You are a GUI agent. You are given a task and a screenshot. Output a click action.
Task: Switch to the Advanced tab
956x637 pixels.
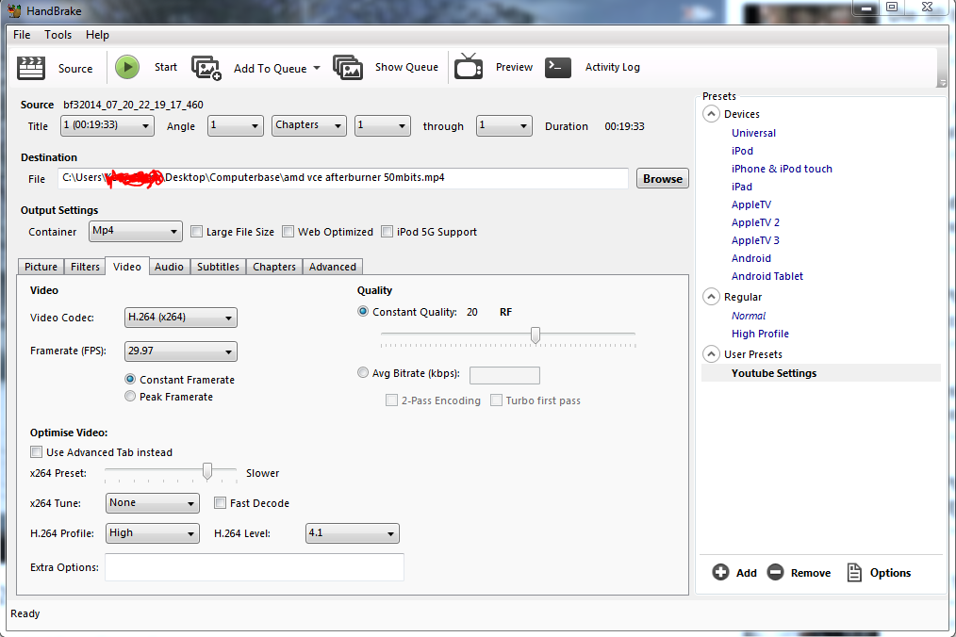(x=332, y=267)
